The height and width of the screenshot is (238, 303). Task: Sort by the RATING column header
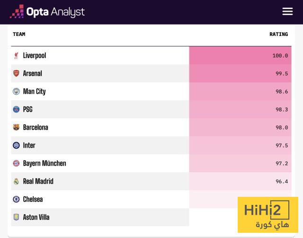(278, 34)
